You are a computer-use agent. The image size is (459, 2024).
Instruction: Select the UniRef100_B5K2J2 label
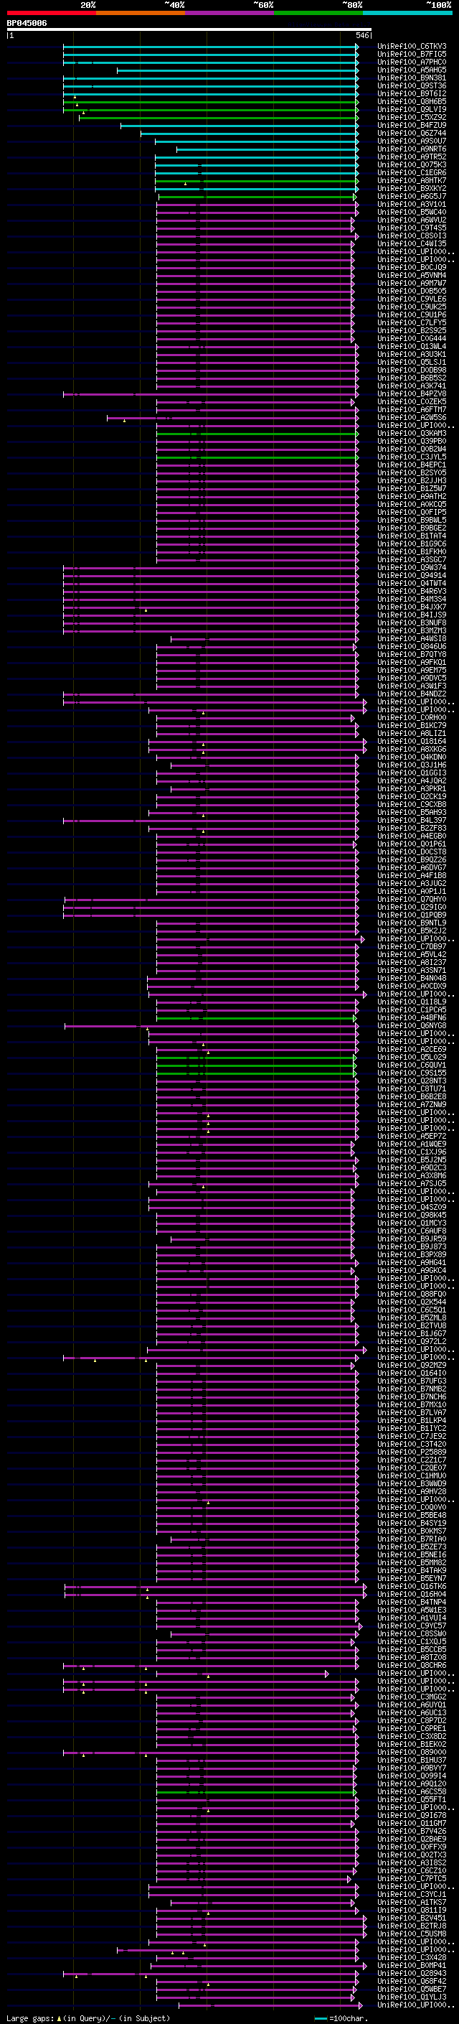point(412,931)
